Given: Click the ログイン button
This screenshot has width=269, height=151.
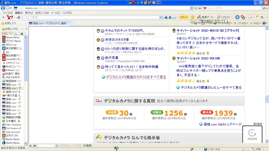Looking at the screenshot, I should click(x=184, y=17).
